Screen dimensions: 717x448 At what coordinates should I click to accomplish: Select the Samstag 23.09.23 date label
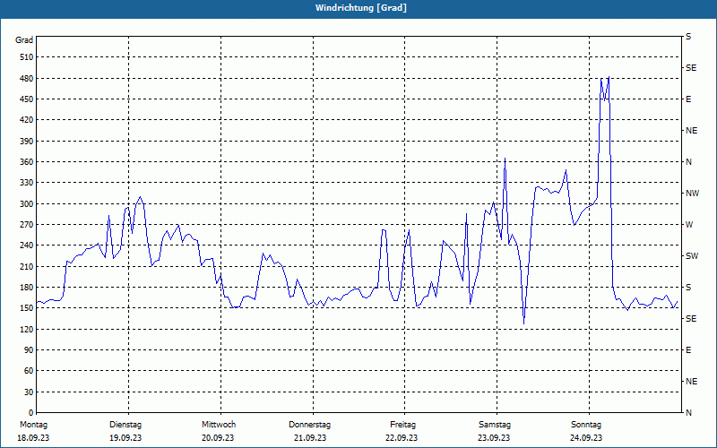(495, 431)
